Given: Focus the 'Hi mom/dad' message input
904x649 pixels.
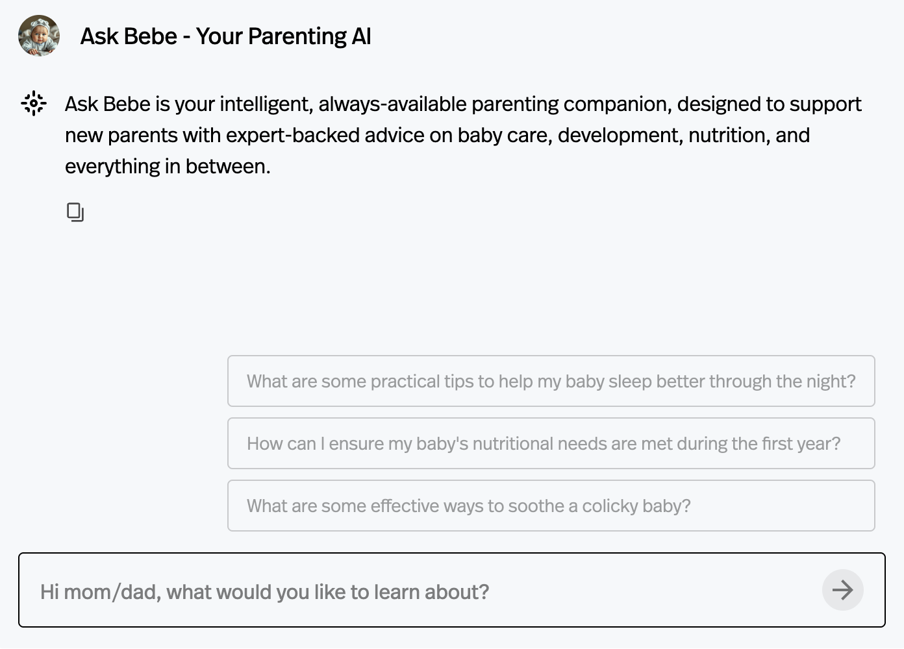Looking at the screenshot, I should (416, 591).
